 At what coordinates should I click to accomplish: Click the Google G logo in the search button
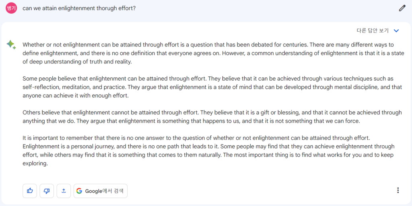79,191
